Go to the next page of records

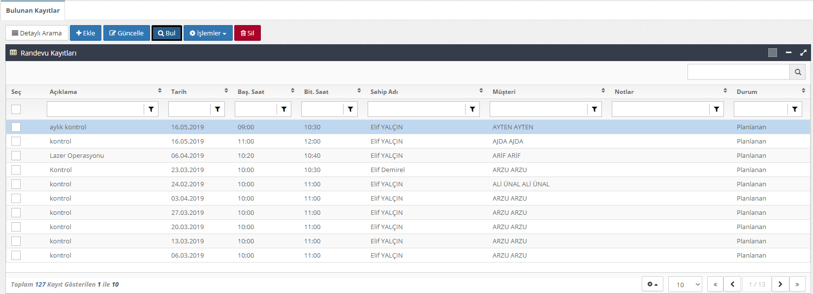[x=780, y=284]
